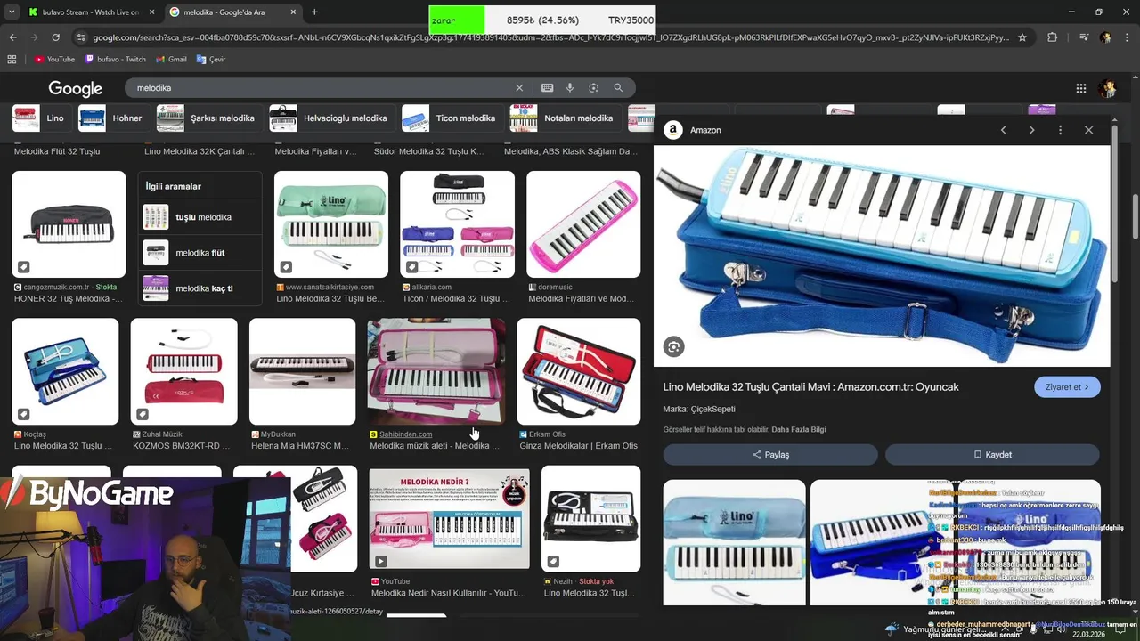The image size is (1140, 641).
Task: Open the light blue Lino related image
Action: click(734, 543)
